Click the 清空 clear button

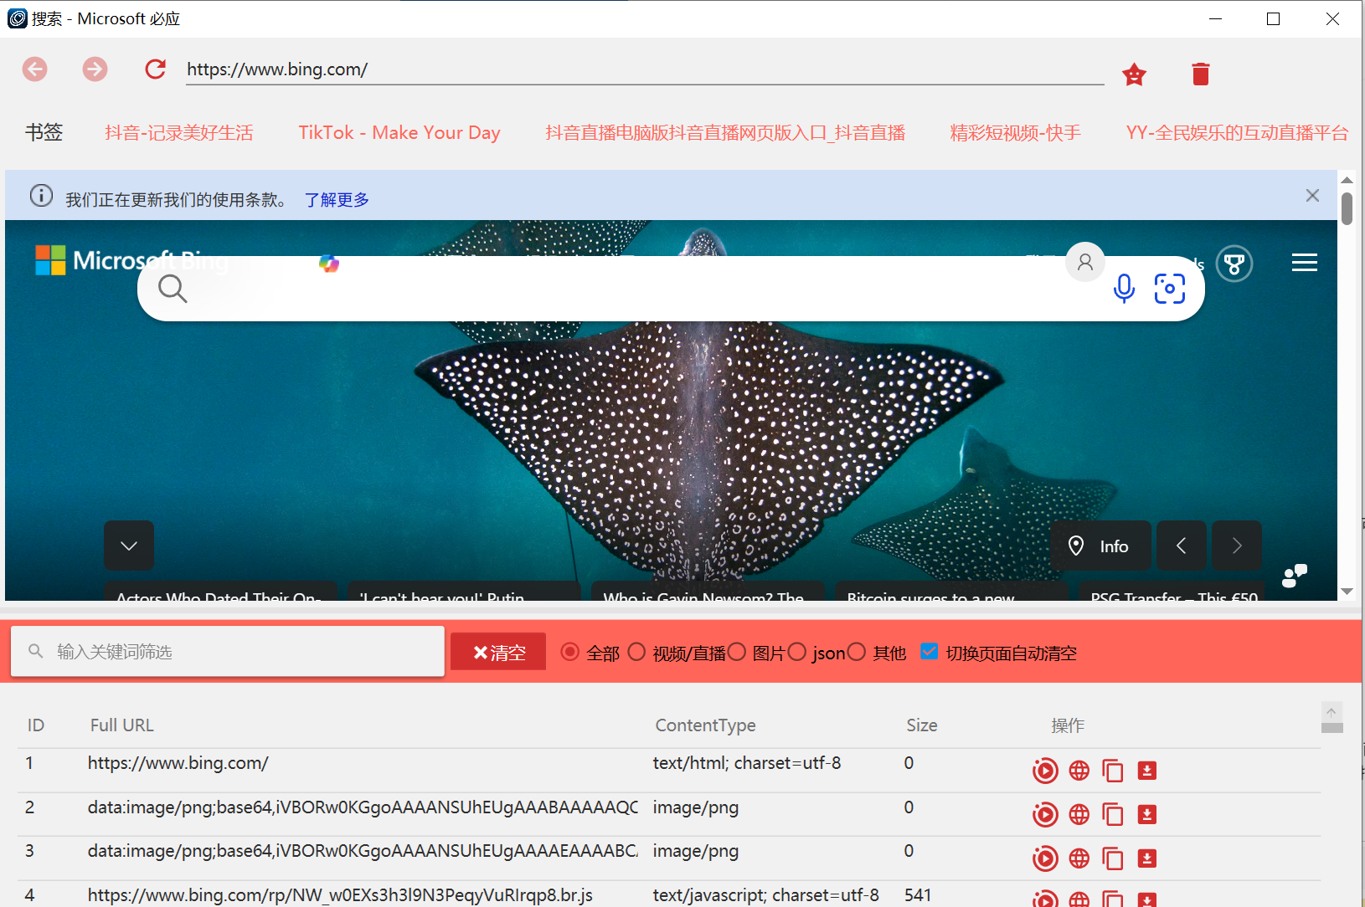click(x=498, y=652)
